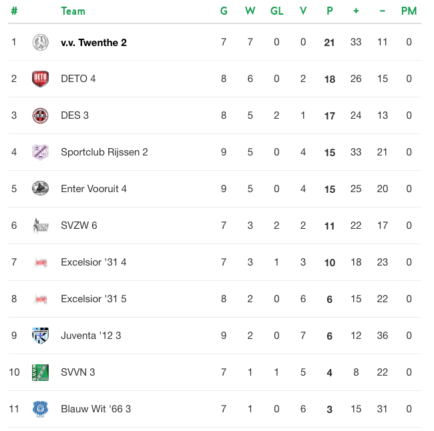Viewport: 434px width, 431px height.
Task: Open the v.v. Twenthe 2 team name
Action: point(94,43)
